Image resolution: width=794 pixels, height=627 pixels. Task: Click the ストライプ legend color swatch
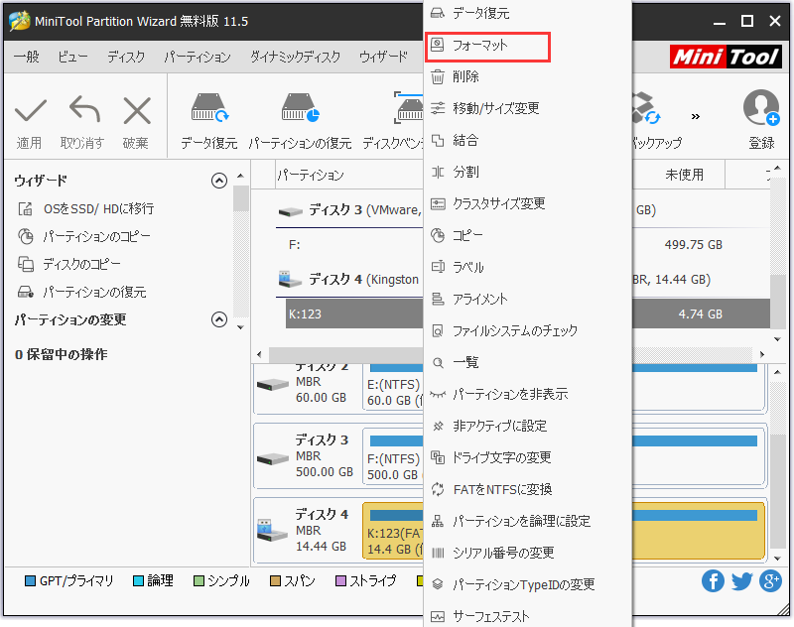[340, 581]
